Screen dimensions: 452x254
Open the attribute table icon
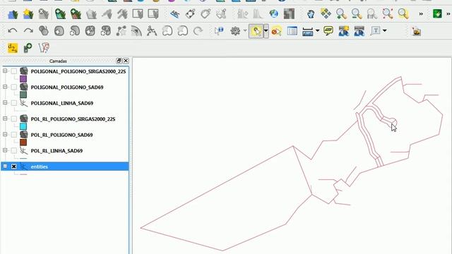pyautogui.click(x=292, y=31)
